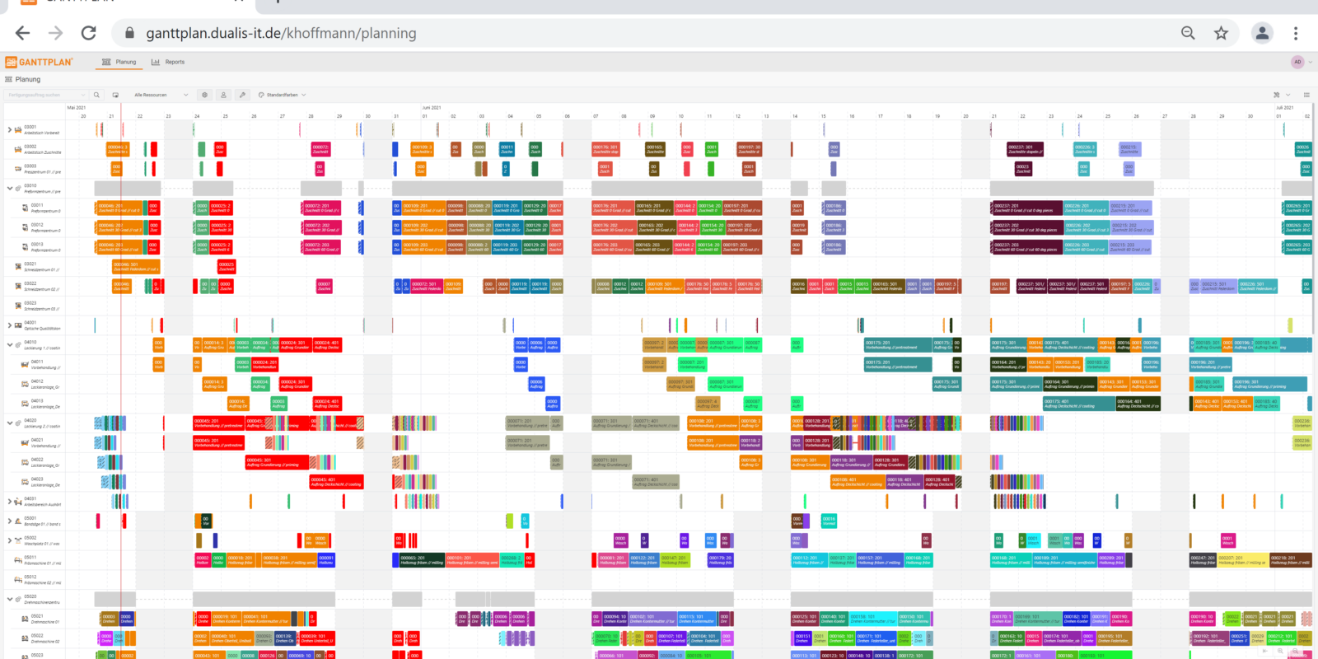This screenshot has width=1318, height=659.
Task: Open the Standardfarben color scheme dropdown
Action: click(x=282, y=95)
